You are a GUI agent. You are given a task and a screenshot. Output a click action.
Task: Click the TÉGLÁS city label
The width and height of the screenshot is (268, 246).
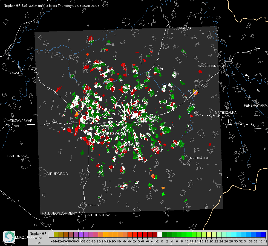click(92, 205)
